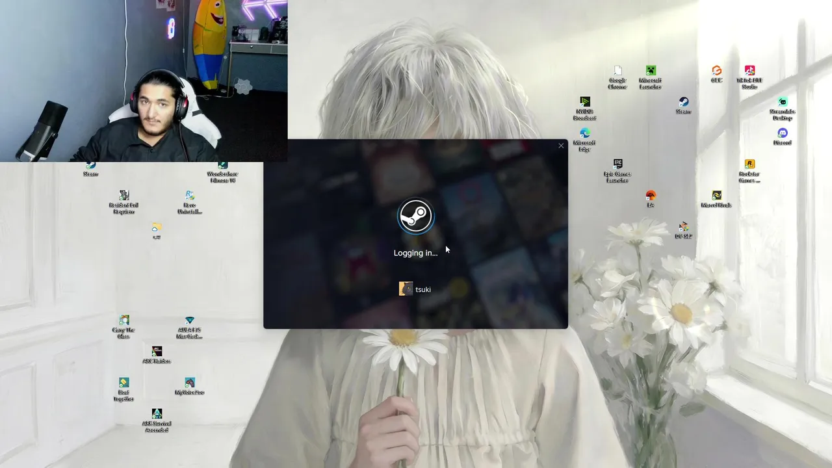Launch the Marvel Rivals desktop shortcut
The height and width of the screenshot is (468, 832).
[716, 199]
